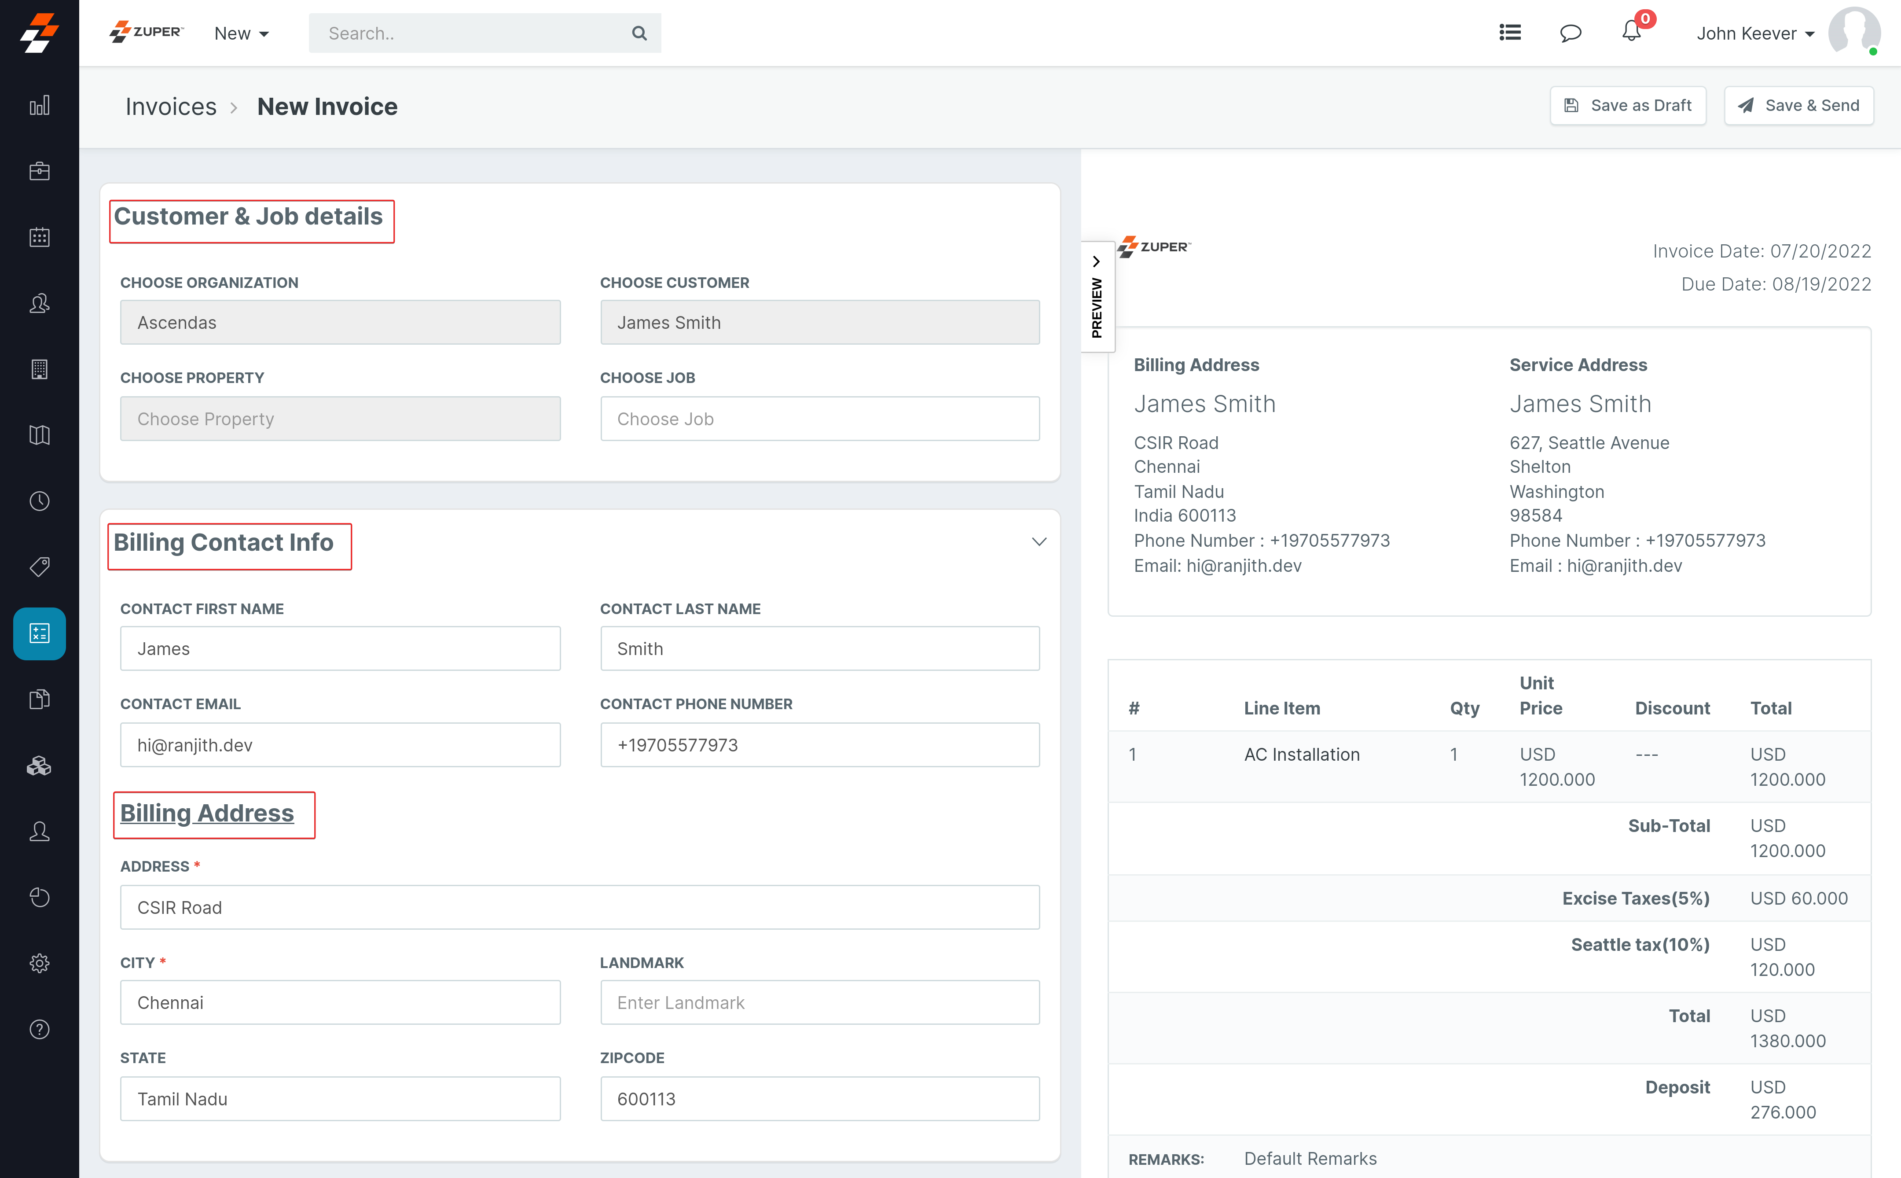
Task: Click the notification bell icon
Action: [x=1631, y=33]
